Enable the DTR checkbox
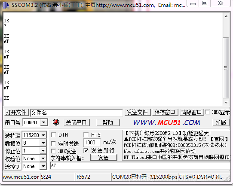The height and width of the screenshot is (186, 233). click(53, 135)
